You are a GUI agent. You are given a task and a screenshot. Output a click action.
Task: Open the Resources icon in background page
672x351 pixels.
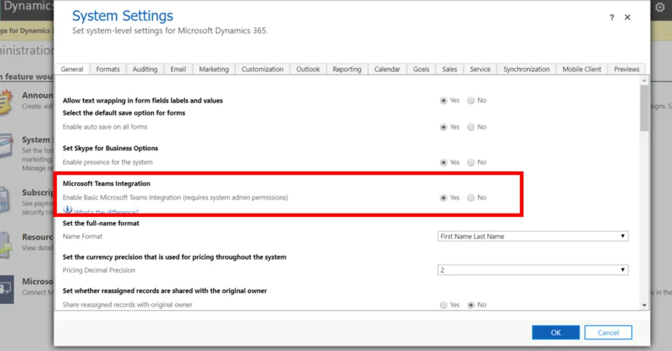(5, 244)
